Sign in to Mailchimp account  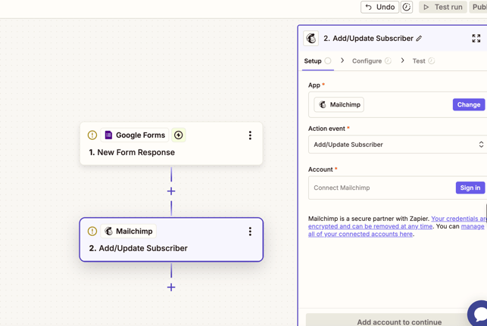point(470,188)
